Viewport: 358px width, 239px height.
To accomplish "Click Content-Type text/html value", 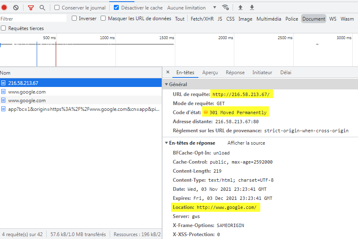I will click(x=241, y=180).
